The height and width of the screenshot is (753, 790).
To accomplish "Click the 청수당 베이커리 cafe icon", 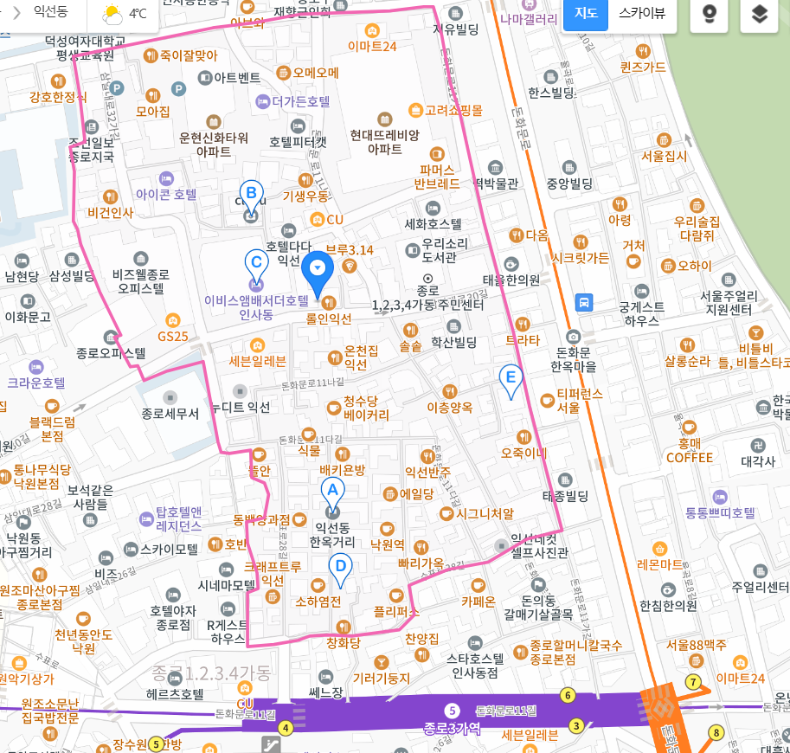I will pos(333,408).
